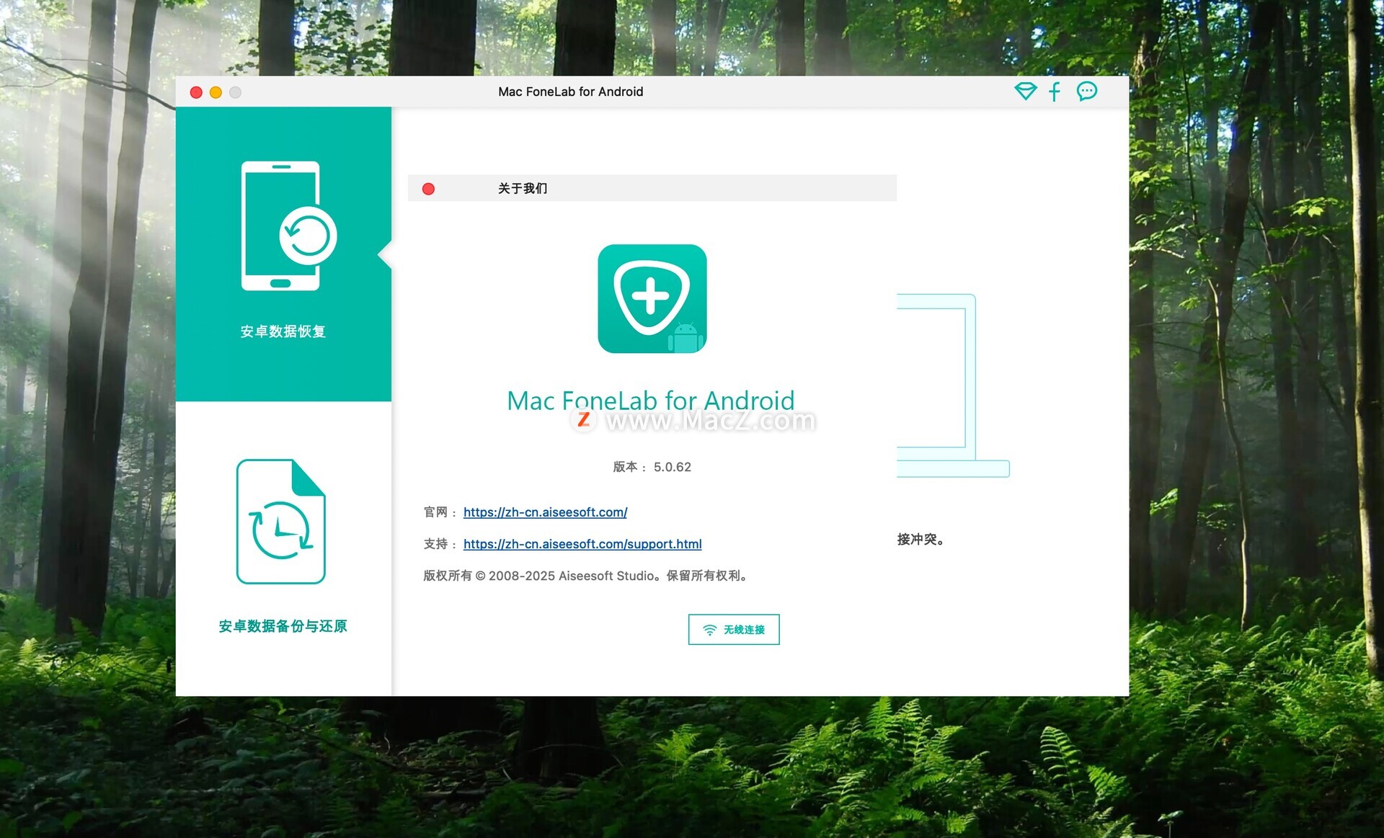
Task: Click the Aiseesoft Studio copyright line
Action: pos(585,576)
